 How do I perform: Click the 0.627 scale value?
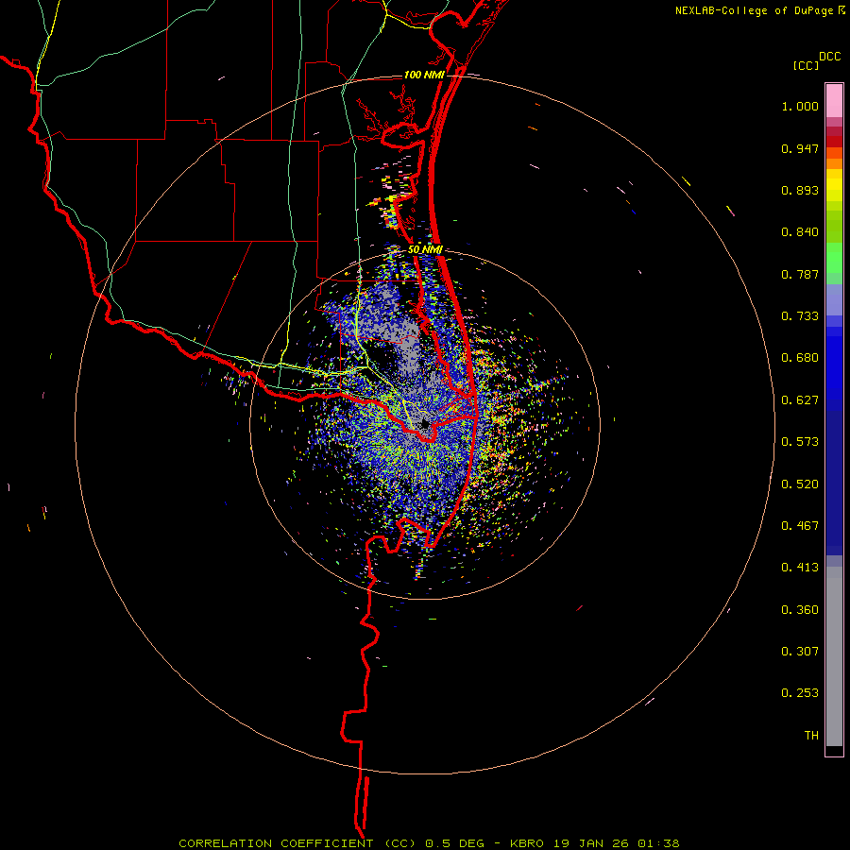point(800,400)
